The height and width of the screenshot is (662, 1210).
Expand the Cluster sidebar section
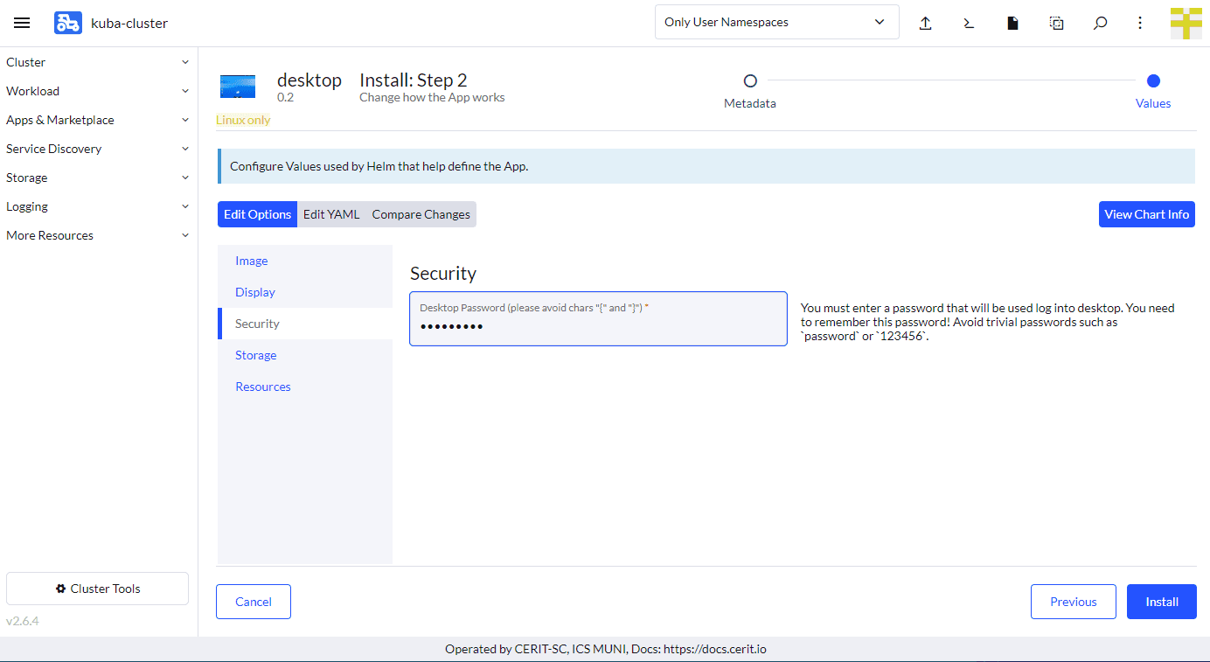98,62
